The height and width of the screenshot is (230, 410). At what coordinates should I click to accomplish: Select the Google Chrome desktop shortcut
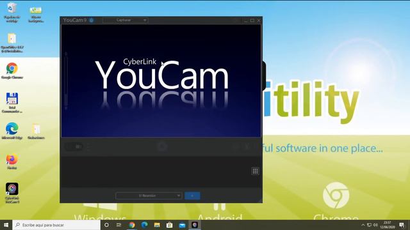(x=12, y=71)
